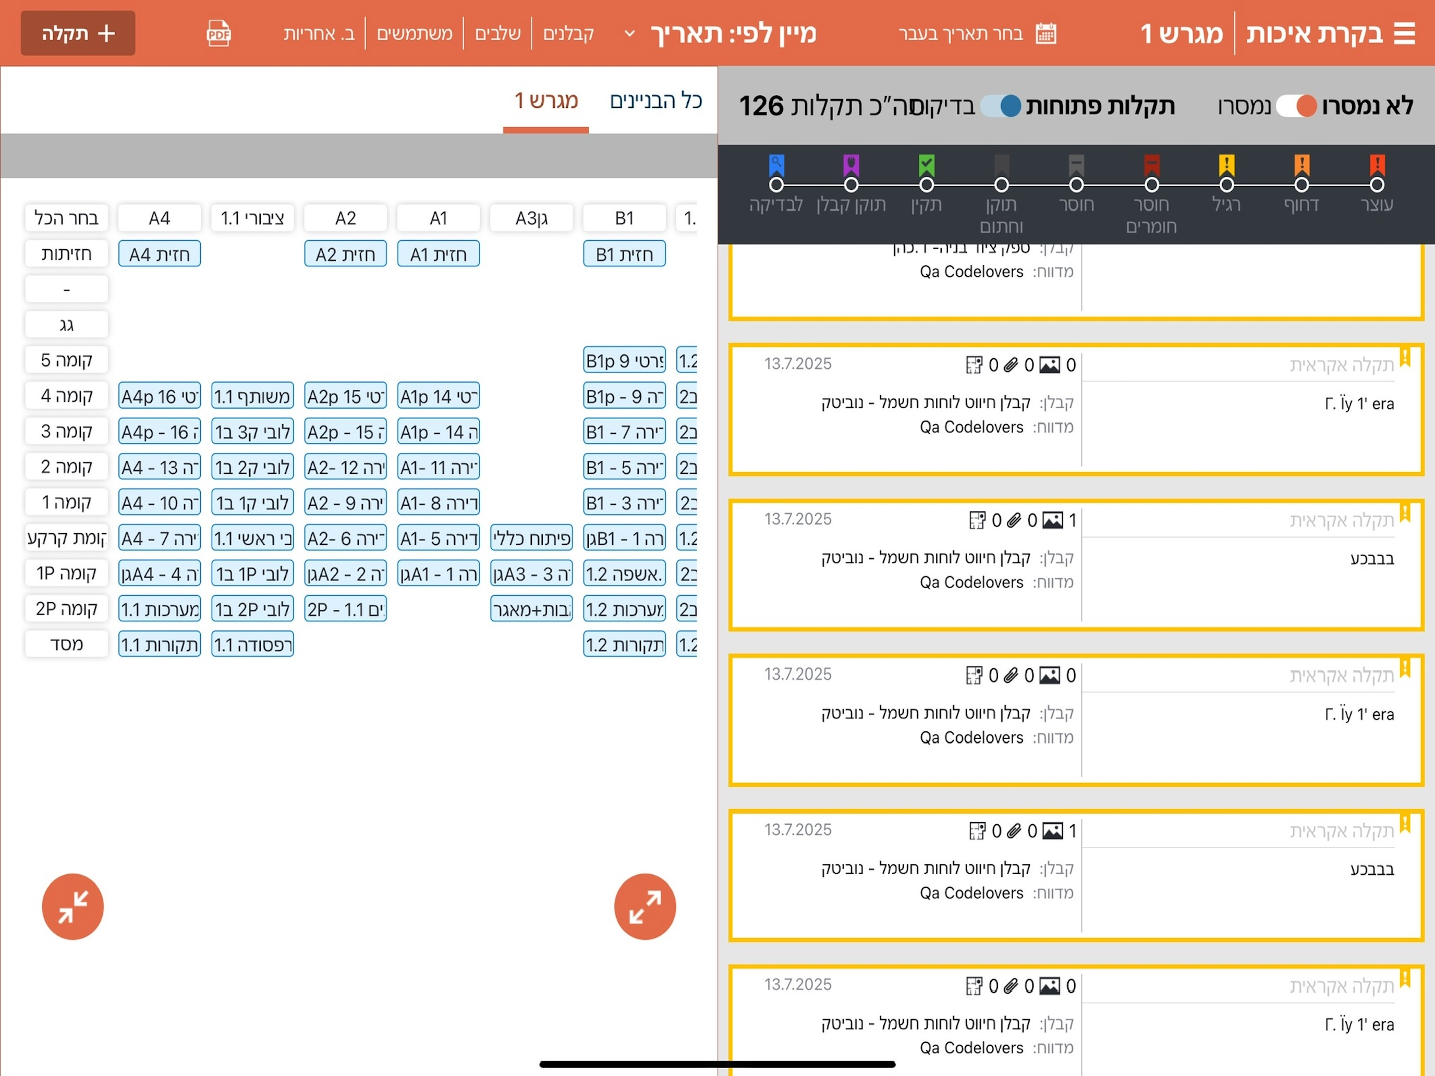The image size is (1435, 1076).
Task: Switch to כל הבניינים tab
Action: coord(656,101)
